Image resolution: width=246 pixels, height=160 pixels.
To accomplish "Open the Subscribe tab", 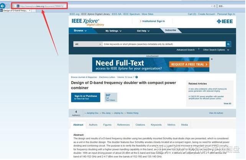I will pyautogui.click(x=171, y=30).
